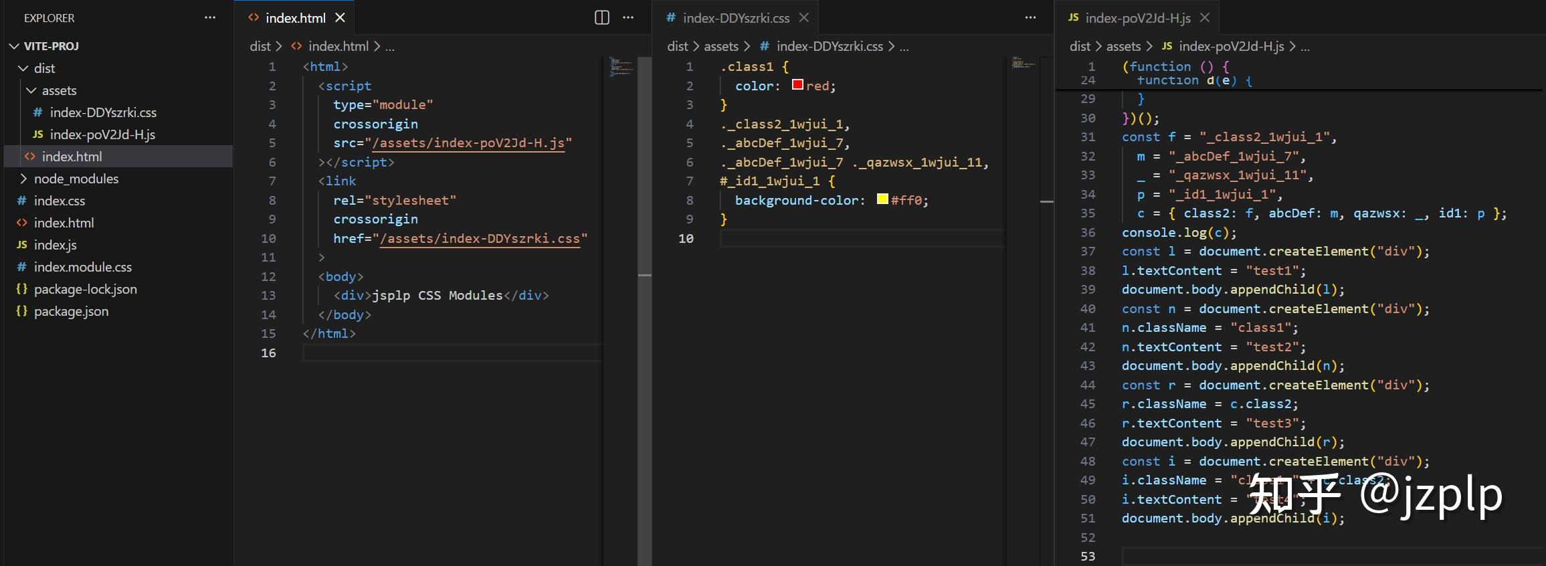This screenshot has width=1546, height=566.
Task: Expand the node_modules folder
Action: pyautogui.click(x=23, y=179)
